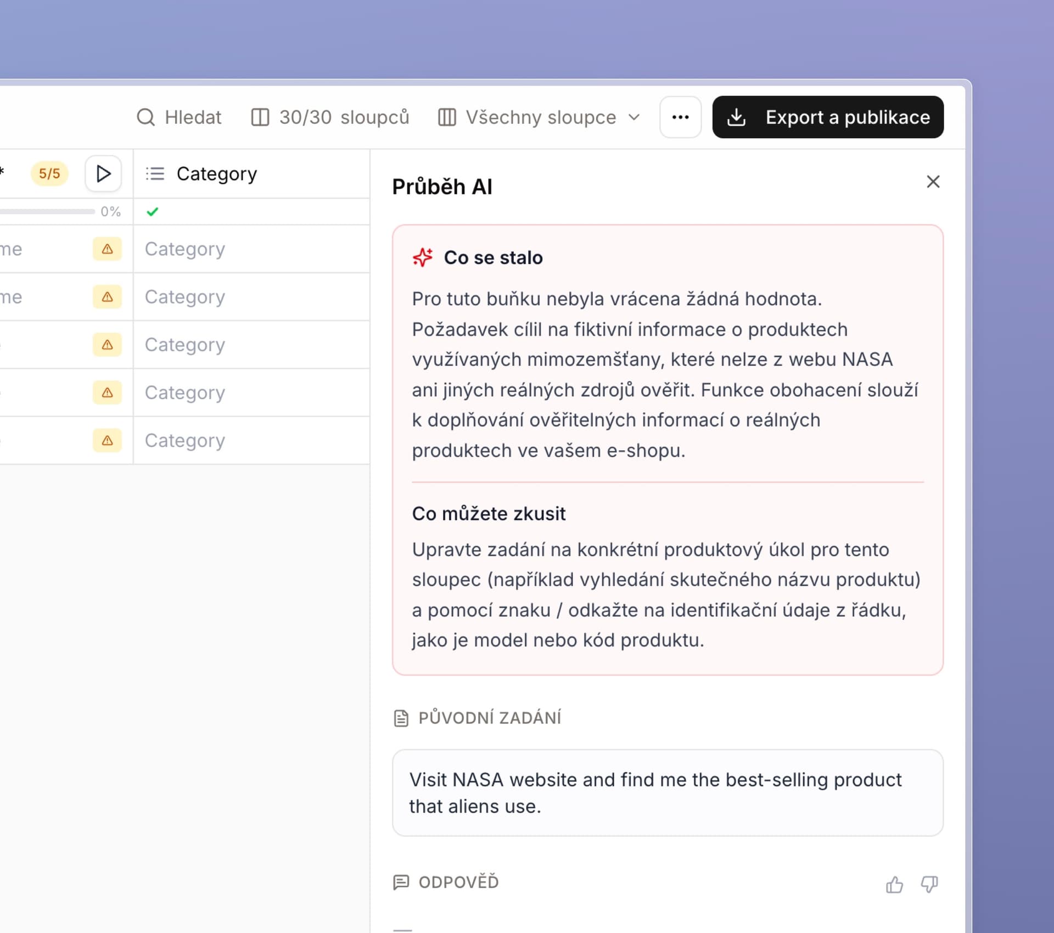Click the list icon in Category header

coord(155,174)
